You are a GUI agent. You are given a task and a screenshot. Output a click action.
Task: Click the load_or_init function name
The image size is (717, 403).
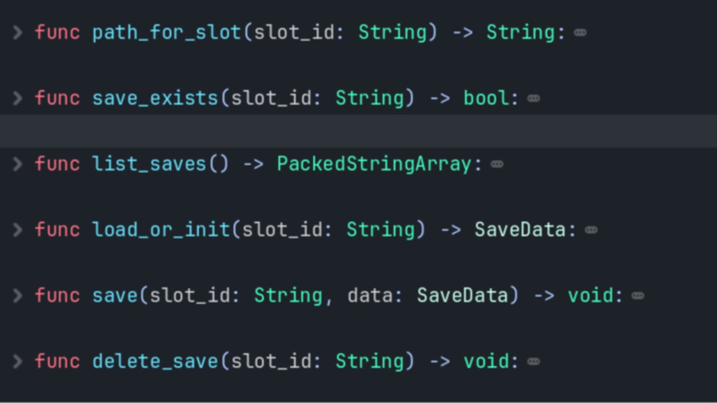161,230
